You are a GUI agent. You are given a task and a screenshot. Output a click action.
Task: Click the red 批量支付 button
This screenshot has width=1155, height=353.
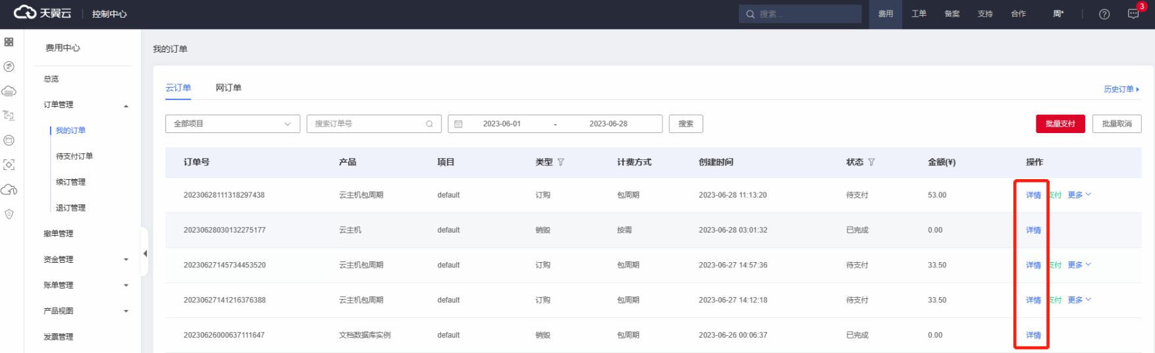pos(1060,124)
